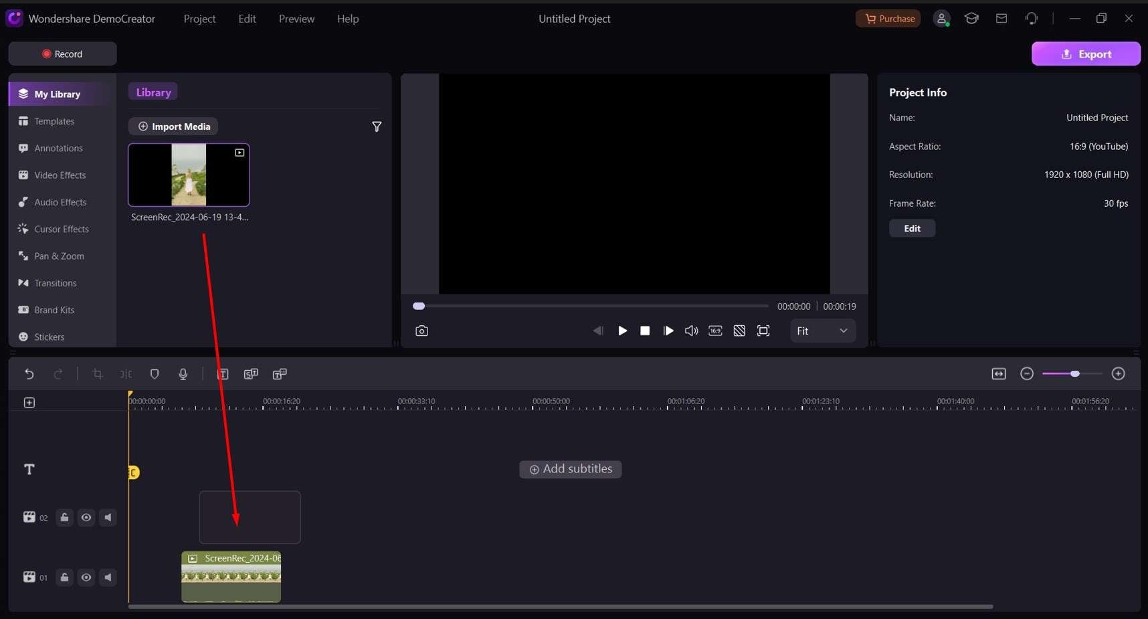Click the 16:9 aspect ratio icon
This screenshot has width=1148, height=619.
(715, 331)
